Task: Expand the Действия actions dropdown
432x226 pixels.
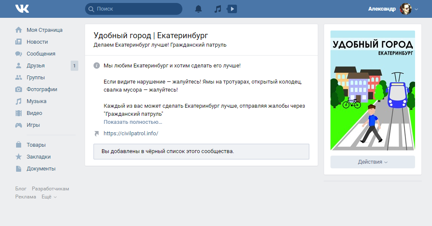Action: pos(372,162)
